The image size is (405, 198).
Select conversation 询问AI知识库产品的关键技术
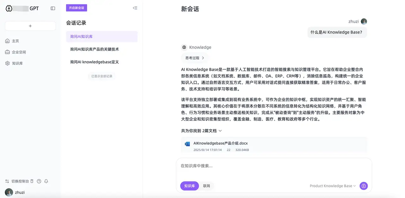102,49
